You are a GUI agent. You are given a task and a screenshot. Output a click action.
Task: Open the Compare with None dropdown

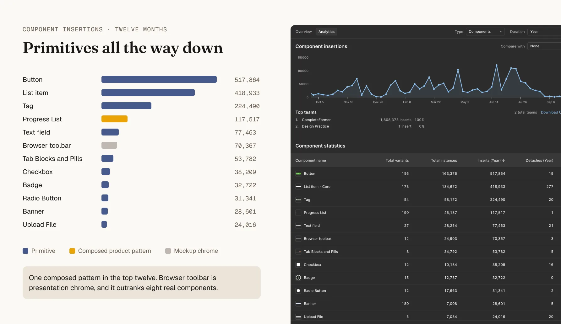click(544, 46)
